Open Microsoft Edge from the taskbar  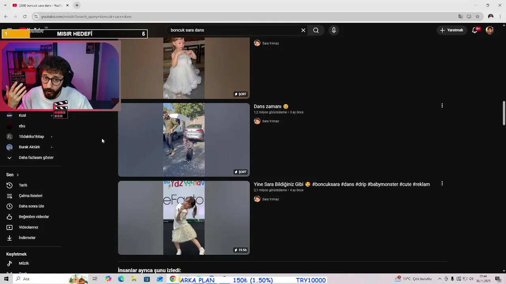pos(121,279)
